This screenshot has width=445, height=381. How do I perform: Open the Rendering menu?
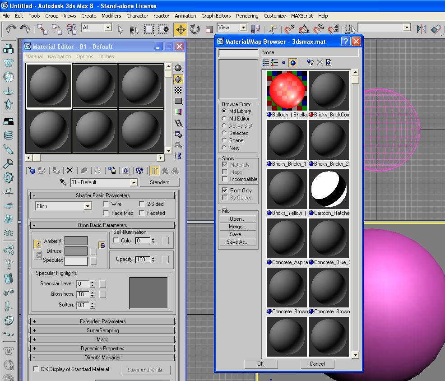(x=247, y=16)
